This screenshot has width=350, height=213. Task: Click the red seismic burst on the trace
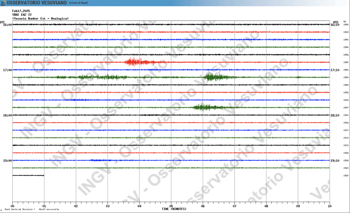138,62
